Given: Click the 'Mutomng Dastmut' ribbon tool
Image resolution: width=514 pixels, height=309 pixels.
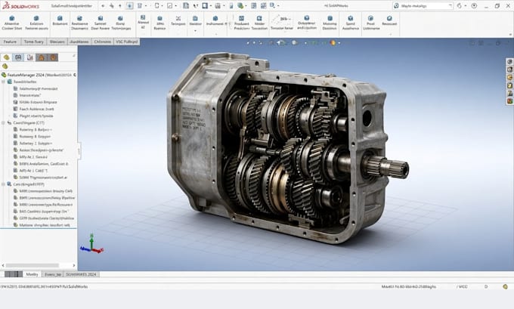Looking at the screenshot, I should pos(330,23).
